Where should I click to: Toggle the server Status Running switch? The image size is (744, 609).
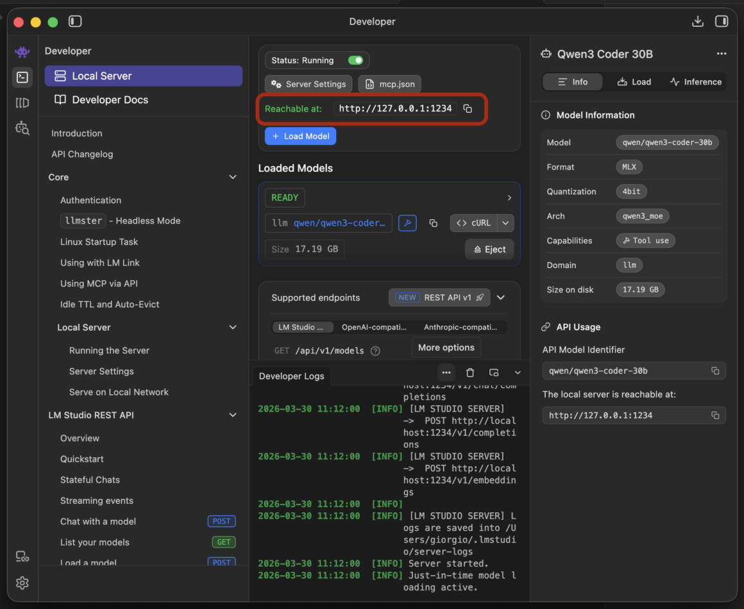click(x=355, y=60)
